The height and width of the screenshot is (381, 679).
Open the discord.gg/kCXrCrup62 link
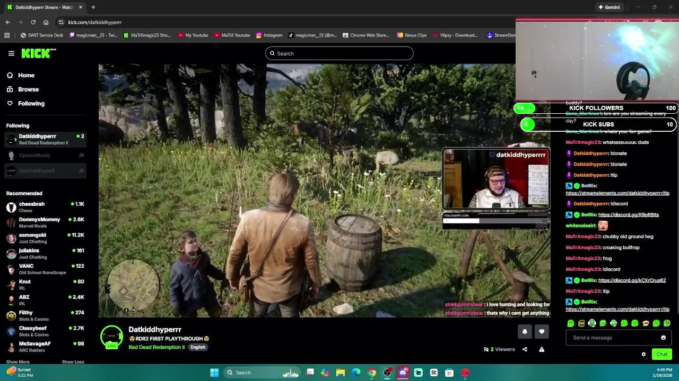point(632,280)
